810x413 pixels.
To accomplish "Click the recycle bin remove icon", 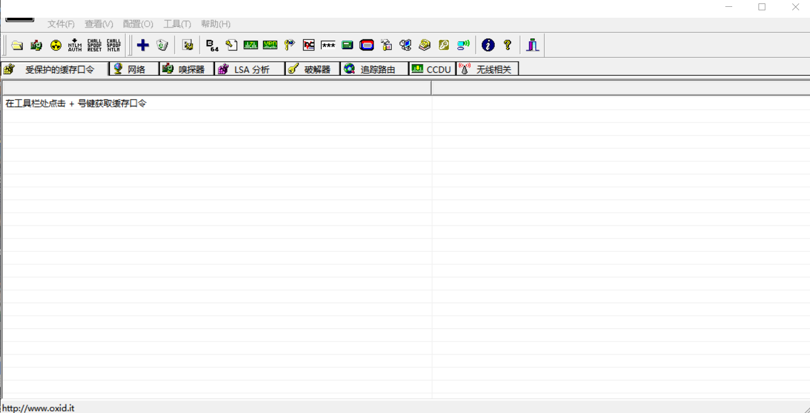I will tap(162, 45).
